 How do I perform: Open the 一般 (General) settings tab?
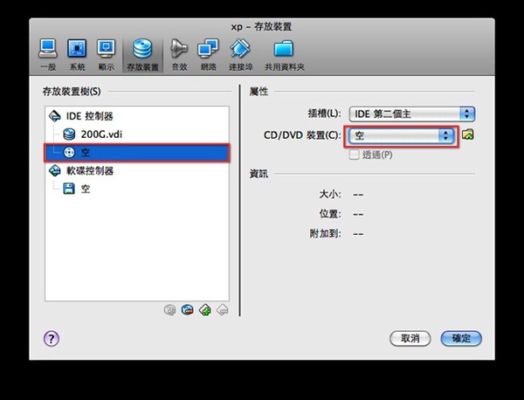48,55
